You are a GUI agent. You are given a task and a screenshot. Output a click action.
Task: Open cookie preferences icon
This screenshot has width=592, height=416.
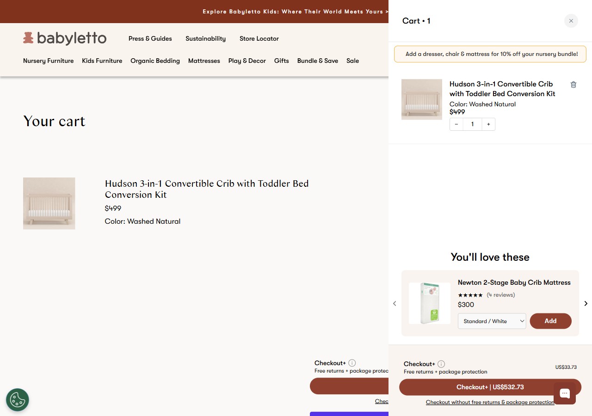point(18,400)
